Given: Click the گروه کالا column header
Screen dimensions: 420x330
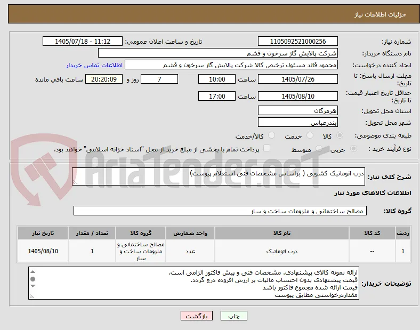Looking at the screenshot, I should (141, 233).
